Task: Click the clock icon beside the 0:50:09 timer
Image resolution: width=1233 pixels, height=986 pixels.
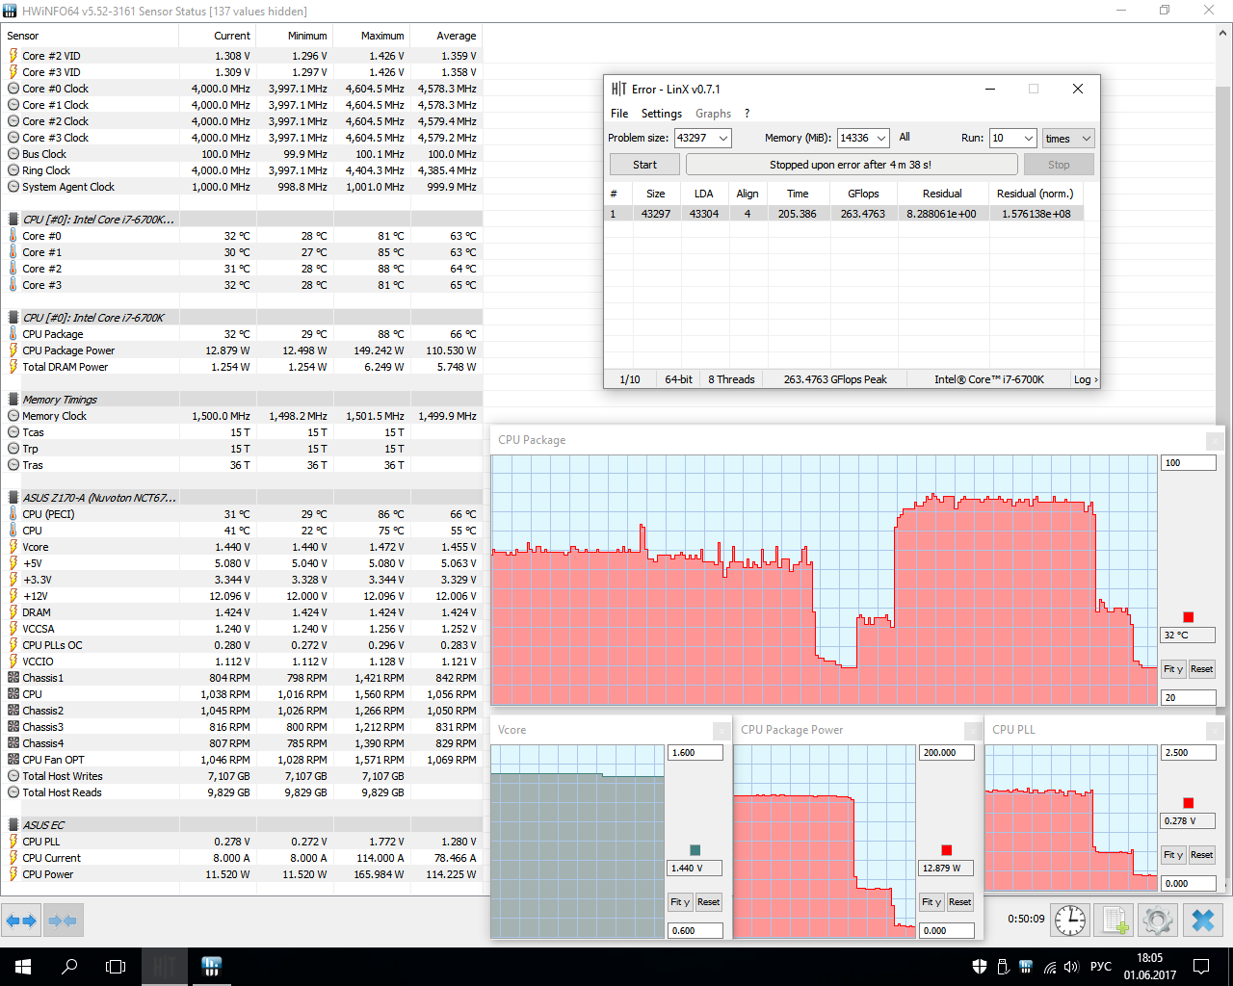Action: click(x=1070, y=921)
